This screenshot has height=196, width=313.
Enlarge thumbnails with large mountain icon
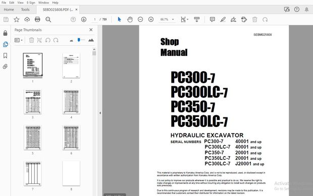(x=91, y=40)
